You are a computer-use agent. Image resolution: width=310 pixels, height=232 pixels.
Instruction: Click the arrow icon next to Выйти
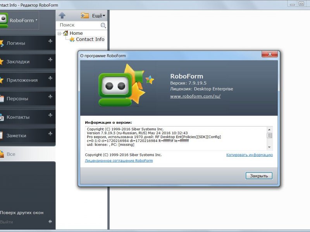coord(50,222)
